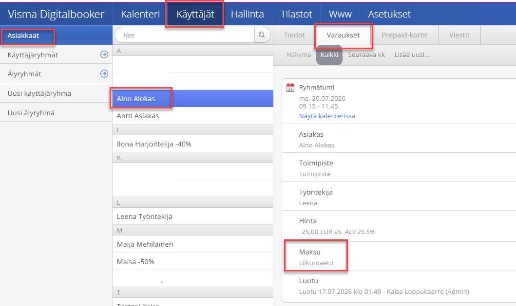The image size is (516, 306).
Task: Click the Luotu timestamp text
Action: (384, 291)
